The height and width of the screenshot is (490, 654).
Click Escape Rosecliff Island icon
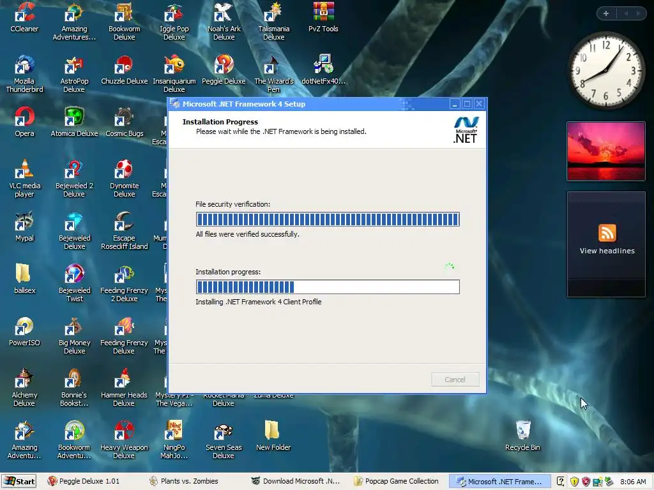click(x=124, y=222)
